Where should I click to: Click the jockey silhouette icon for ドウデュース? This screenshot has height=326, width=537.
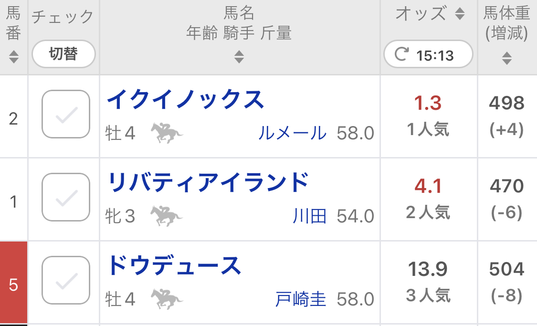167,299
